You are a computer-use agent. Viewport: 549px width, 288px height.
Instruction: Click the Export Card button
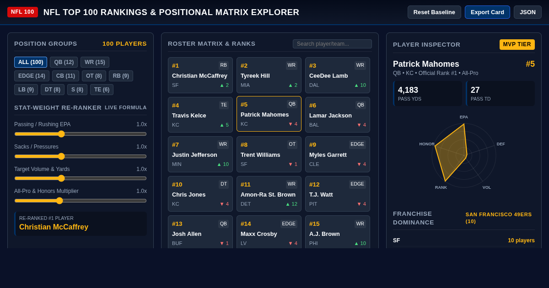[x=487, y=12]
